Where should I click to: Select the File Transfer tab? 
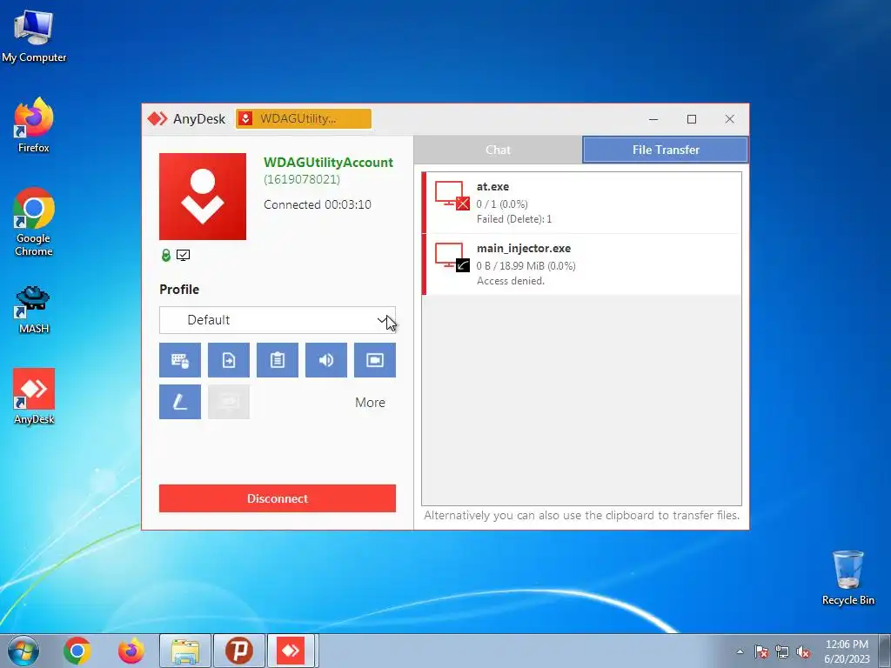[666, 150]
